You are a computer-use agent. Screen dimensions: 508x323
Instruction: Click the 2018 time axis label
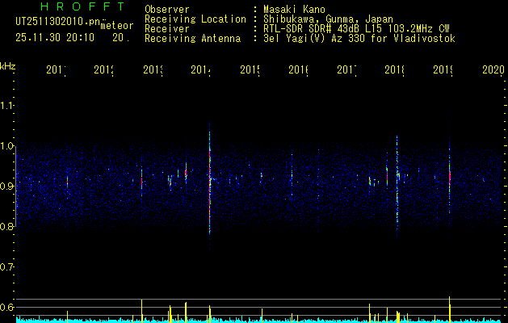coord(394,69)
